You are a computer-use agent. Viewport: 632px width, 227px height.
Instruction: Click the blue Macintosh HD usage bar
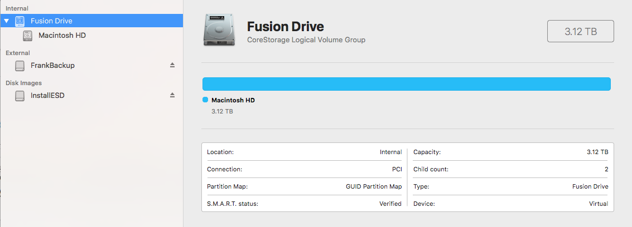pos(406,84)
